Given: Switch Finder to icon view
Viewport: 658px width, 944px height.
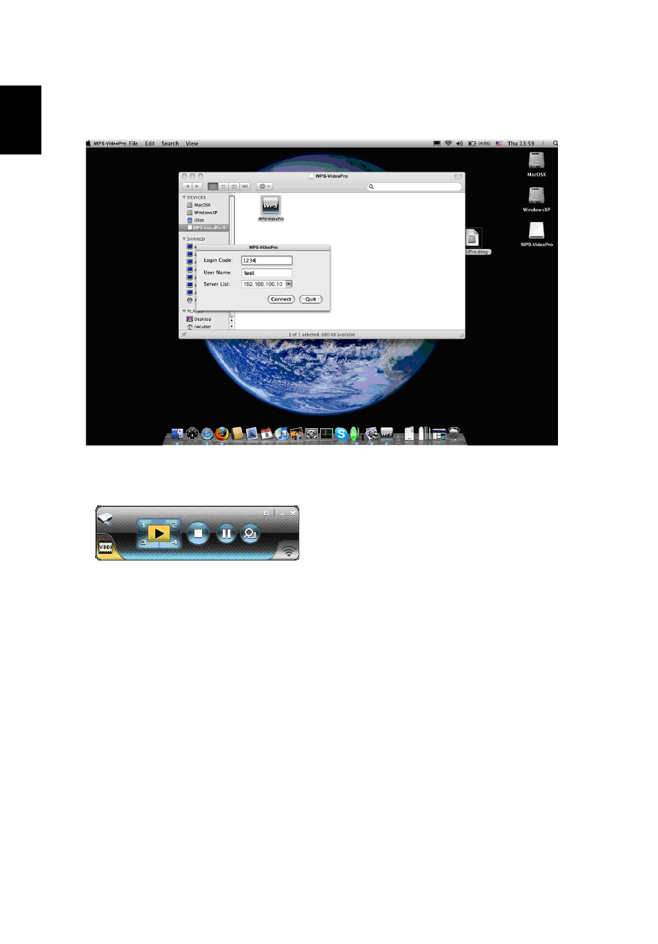Looking at the screenshot, I should 212,186.
